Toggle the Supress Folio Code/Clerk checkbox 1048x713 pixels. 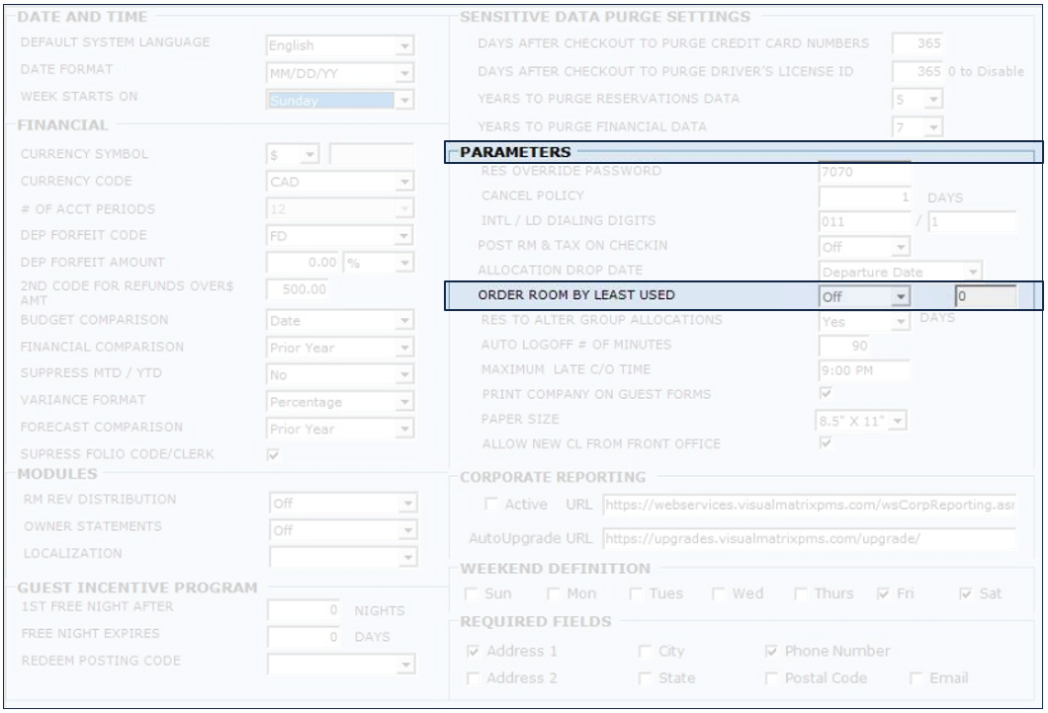pos(274,455)
